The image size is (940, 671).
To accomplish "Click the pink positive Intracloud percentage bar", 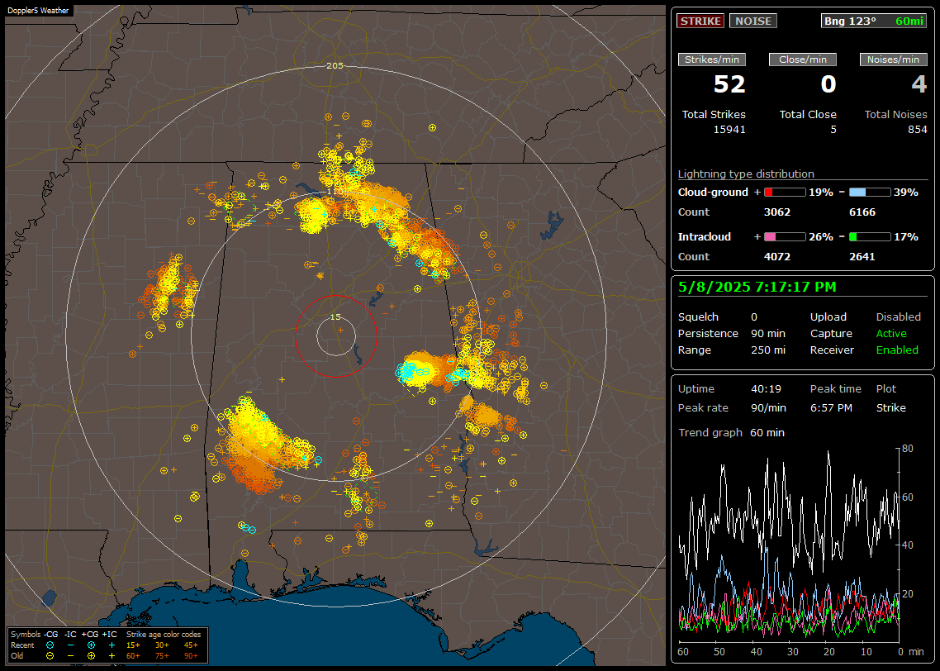I will click(x=785, y=237).
